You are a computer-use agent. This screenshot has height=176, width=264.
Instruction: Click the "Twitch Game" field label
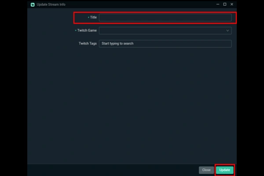pyautogui.click(x=87, y=31)
